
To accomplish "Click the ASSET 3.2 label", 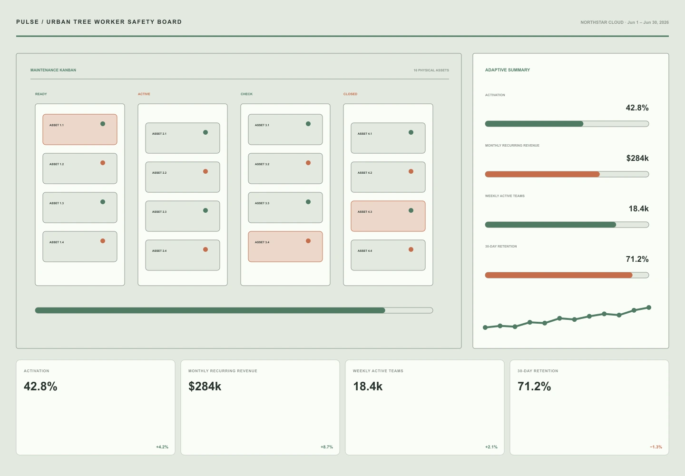I will (x=262, y=164).
